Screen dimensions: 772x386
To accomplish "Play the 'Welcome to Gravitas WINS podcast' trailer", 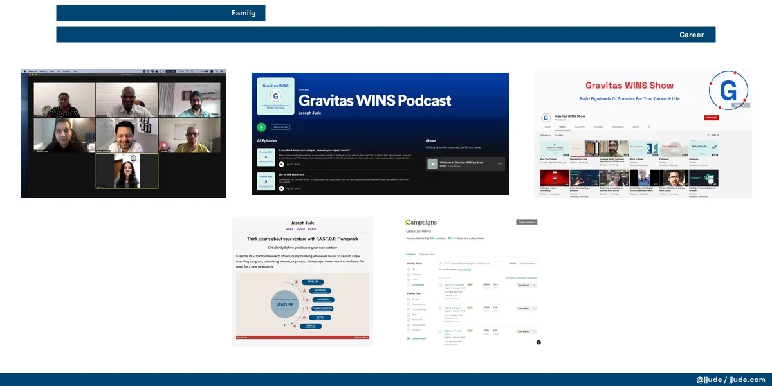I will pos(433,164).
